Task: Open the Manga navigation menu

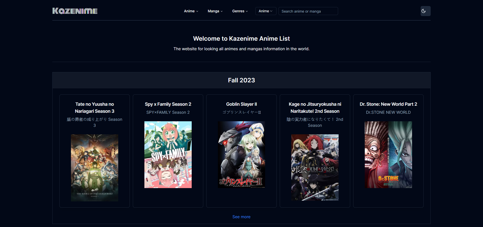Action: click(x=215, y=11)
